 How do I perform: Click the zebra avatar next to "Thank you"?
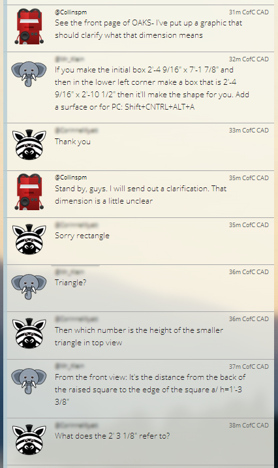pos(29,145)
